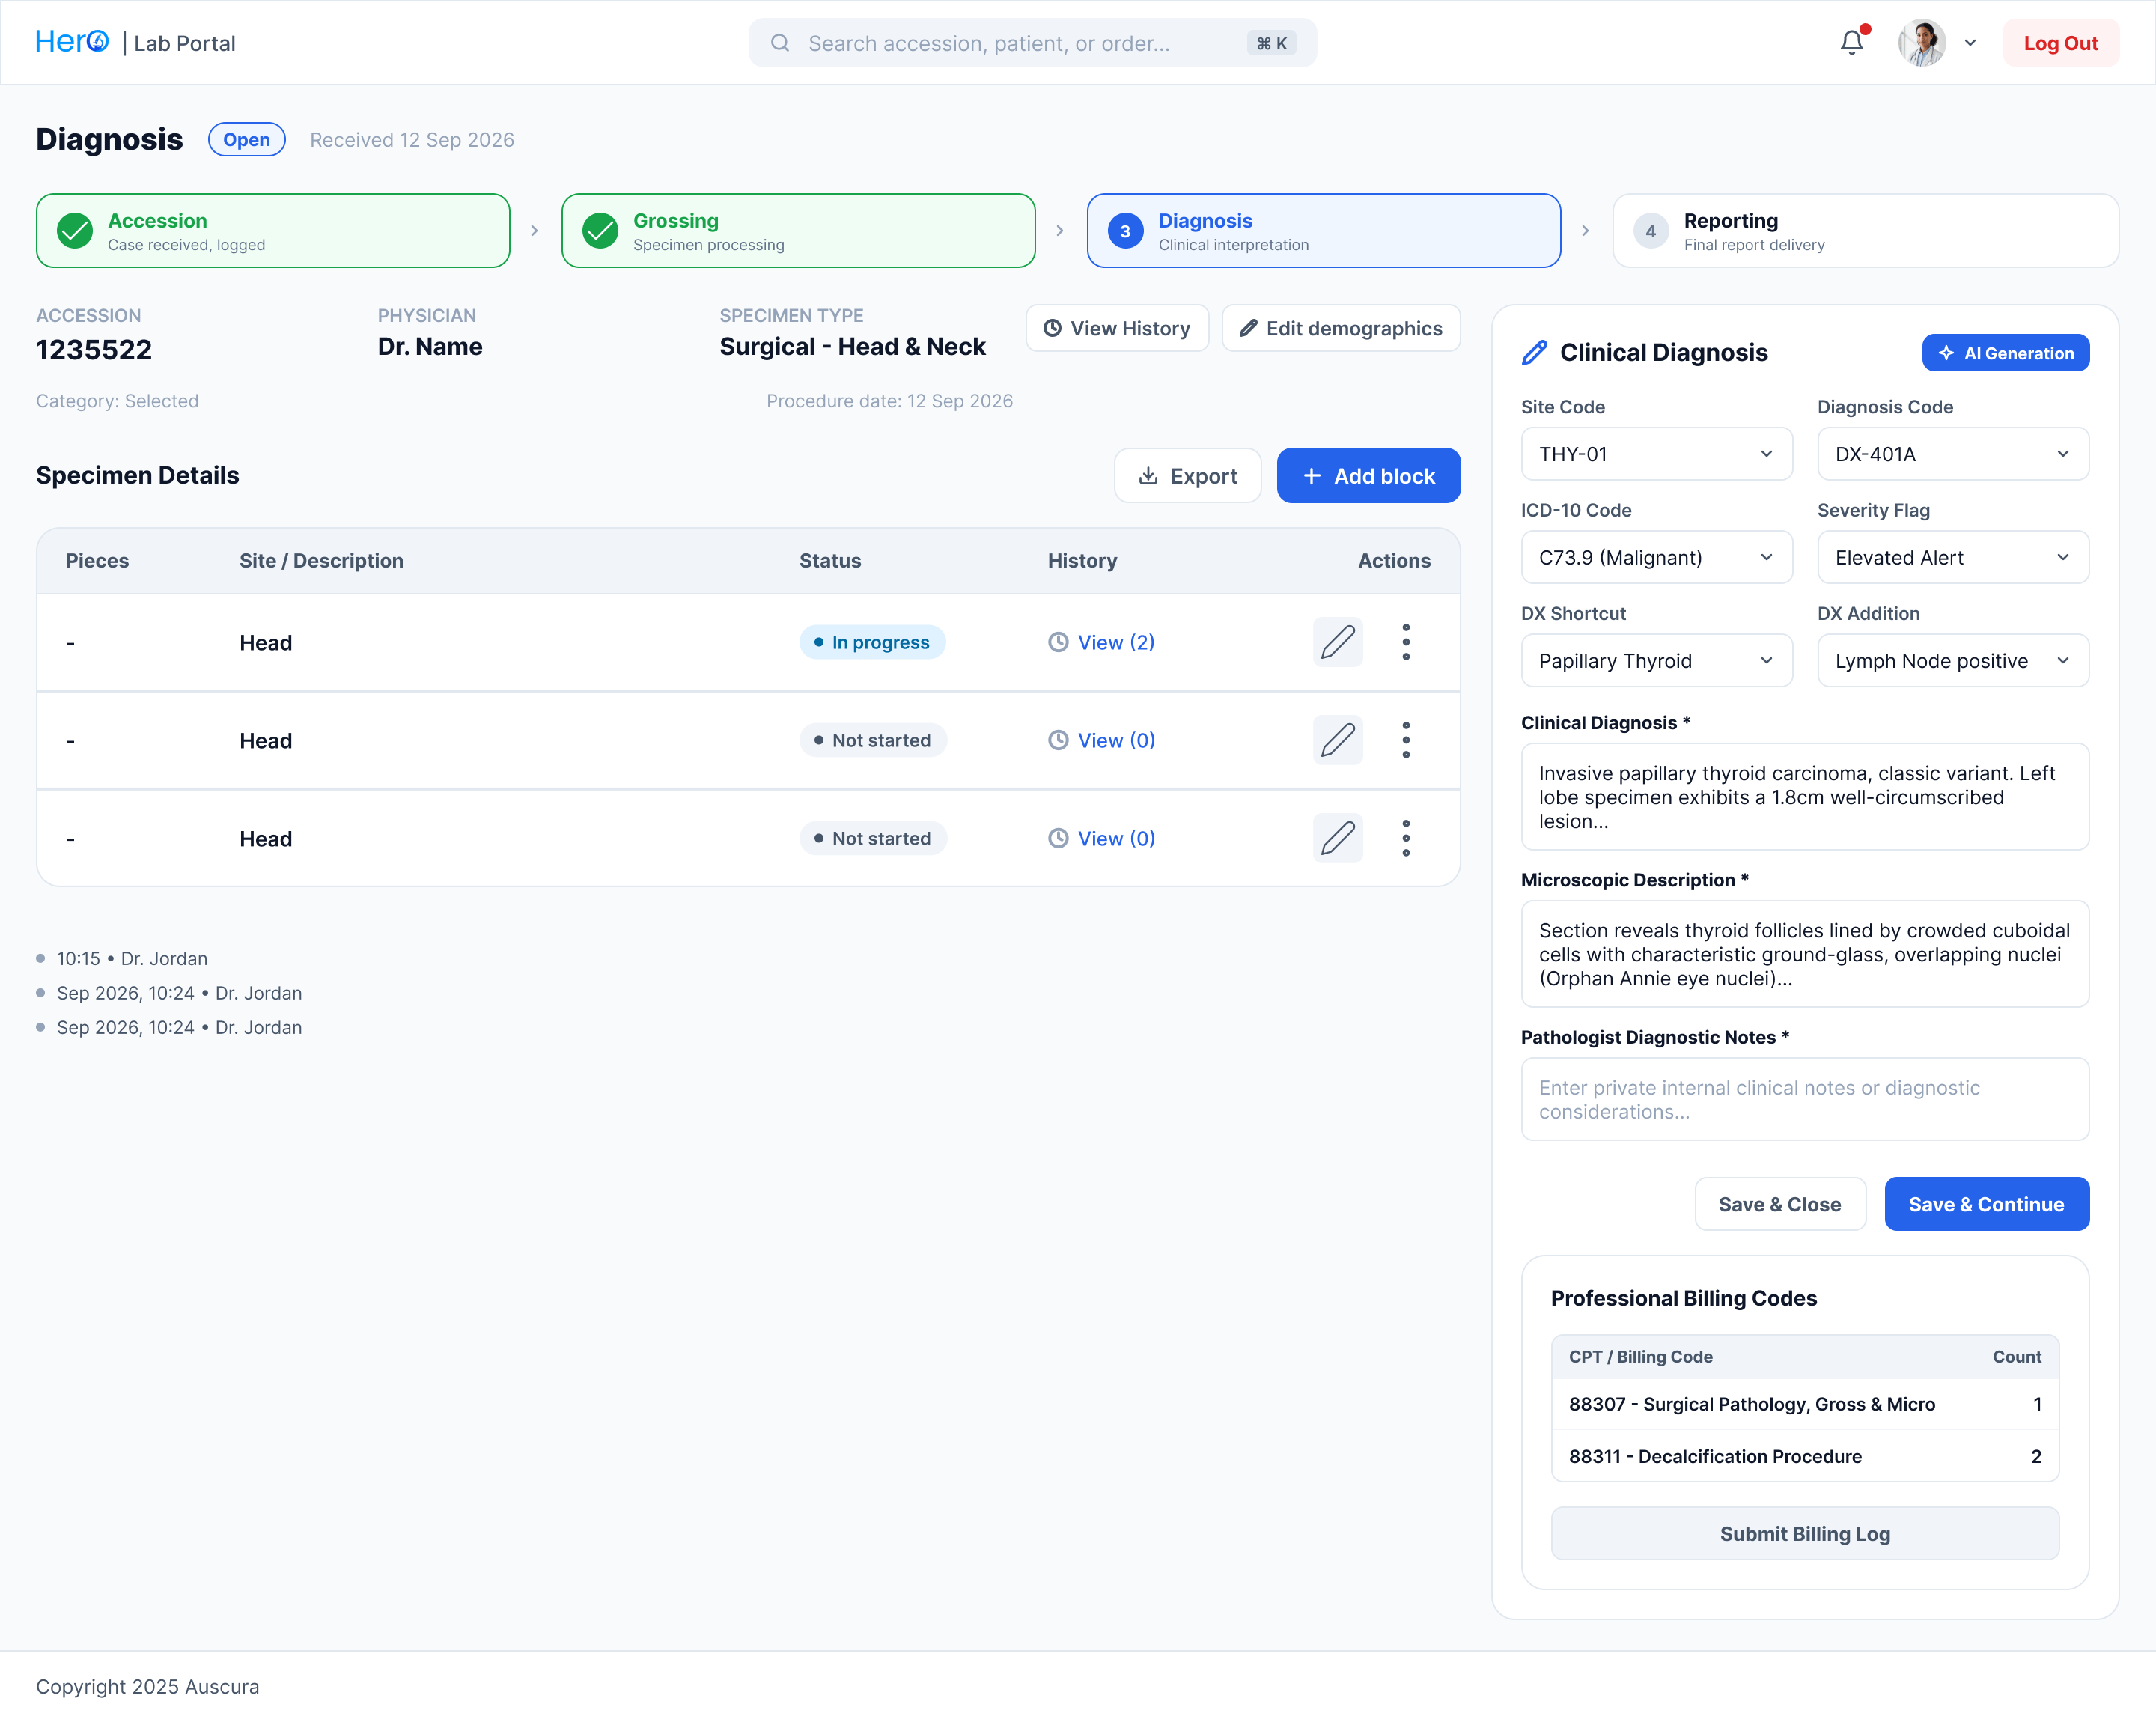Select the Diagnosis step
The height and width of the screenshot is (1722, 2156).
(x=1324, y=231)
